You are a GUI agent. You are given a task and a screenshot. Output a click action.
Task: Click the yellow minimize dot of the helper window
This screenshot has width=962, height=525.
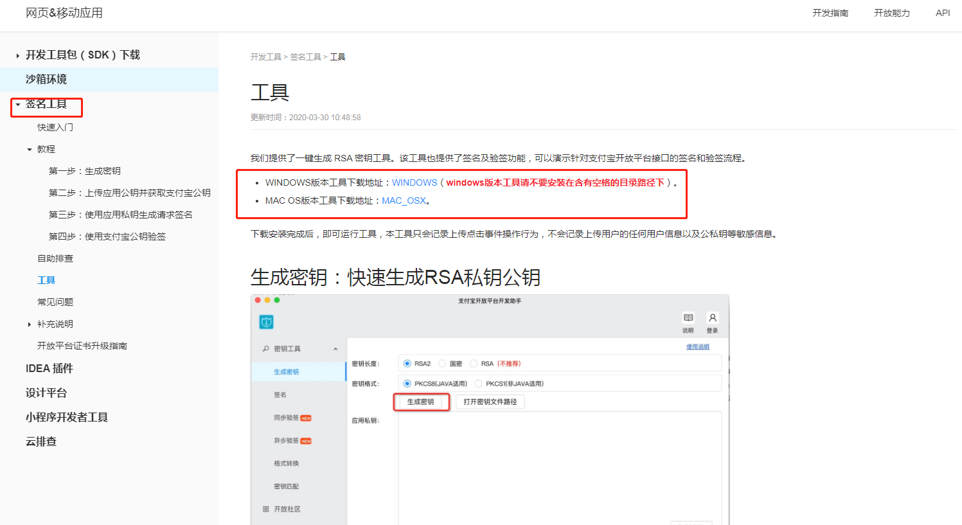[x=267, y=300]
